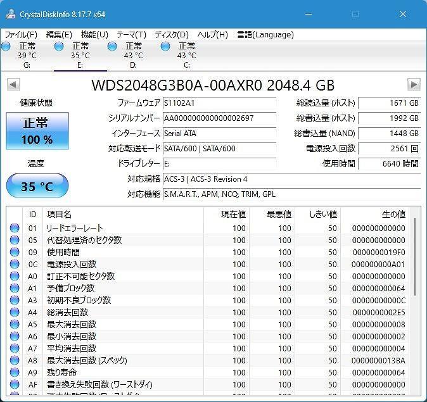Click status icon of row A0 訂正不可能セクタ数
The image size is (427, 402).
[15, 276]
